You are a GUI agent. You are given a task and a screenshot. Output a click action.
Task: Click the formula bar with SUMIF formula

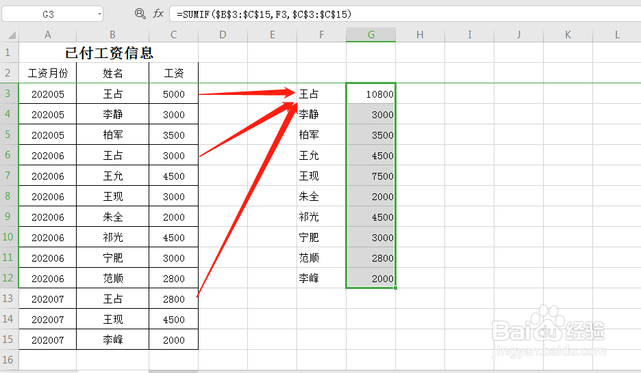405,14
